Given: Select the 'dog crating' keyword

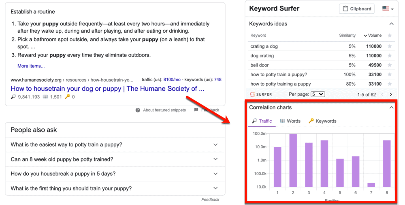Looking at the screenshot, I should click(262, 56).
